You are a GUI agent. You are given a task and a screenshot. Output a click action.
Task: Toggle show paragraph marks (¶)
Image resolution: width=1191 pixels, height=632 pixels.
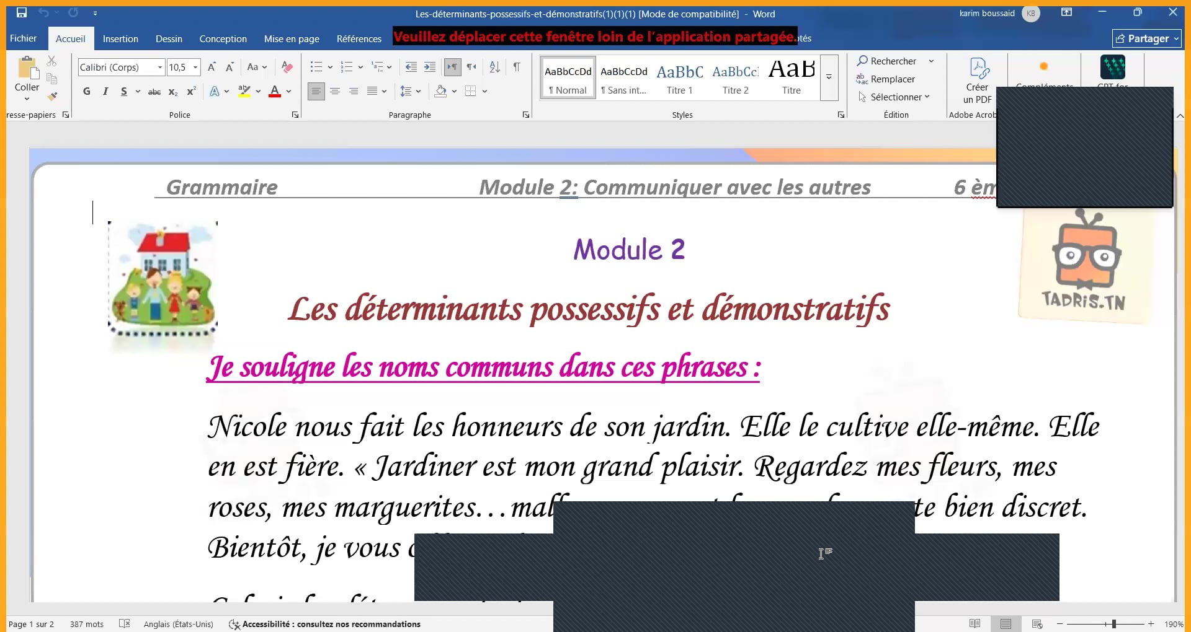pos(517,67)
